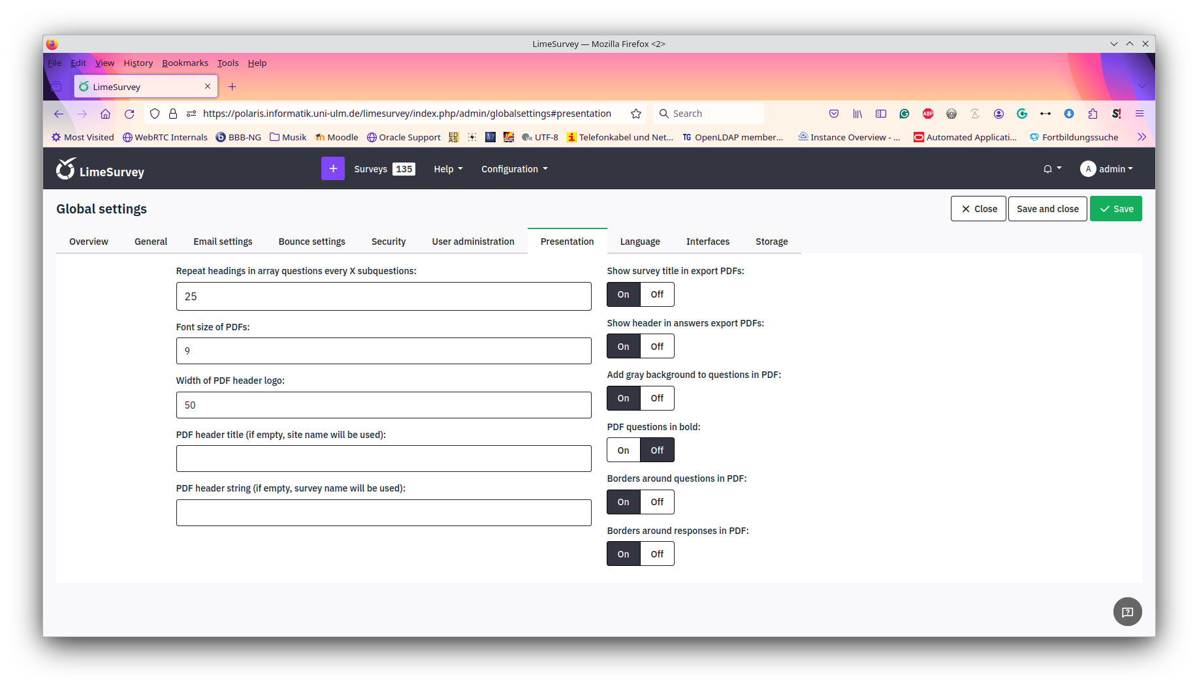Close the LimeSurvey browser tab
1199x688 pixels.
(208, 86)
